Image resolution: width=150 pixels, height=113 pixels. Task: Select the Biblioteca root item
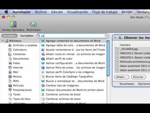pos(20,41)
